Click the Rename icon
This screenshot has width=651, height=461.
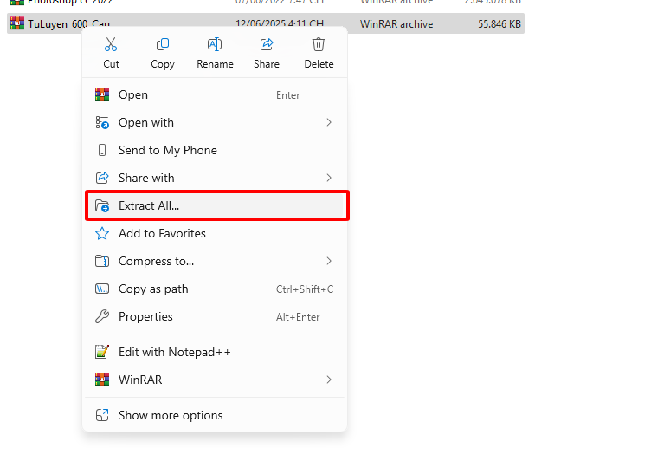215,44
